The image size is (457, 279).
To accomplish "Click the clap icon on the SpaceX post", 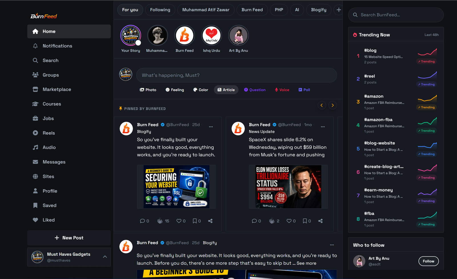I will click(272, 221).
